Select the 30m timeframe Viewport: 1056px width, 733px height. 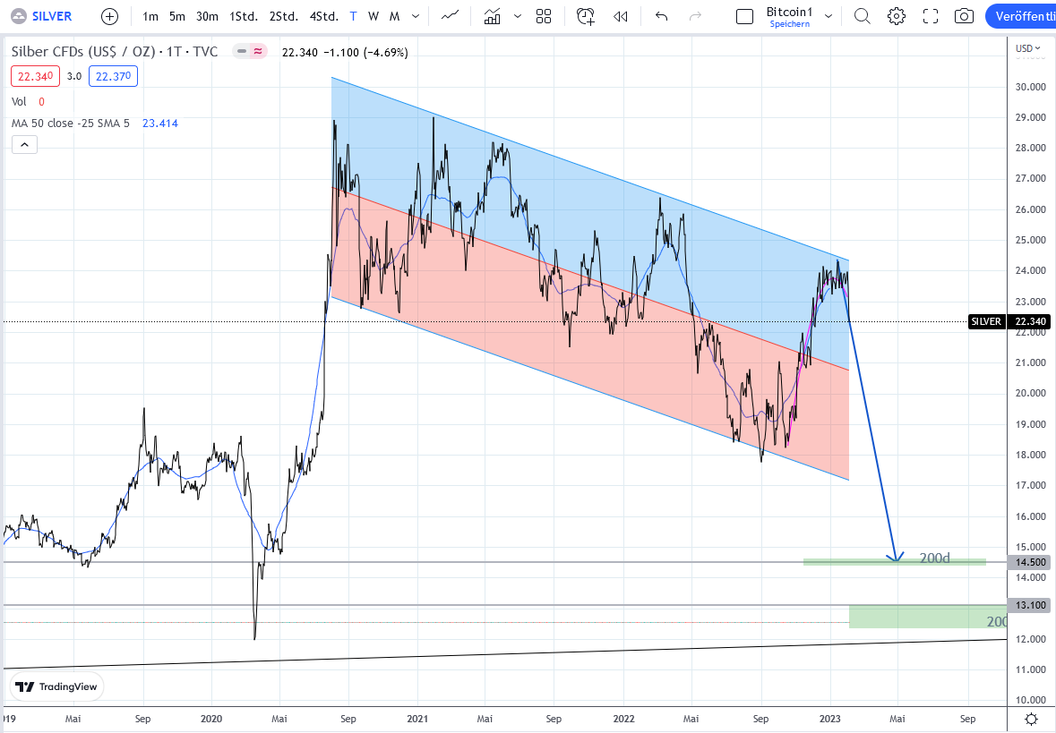point(207,16)
